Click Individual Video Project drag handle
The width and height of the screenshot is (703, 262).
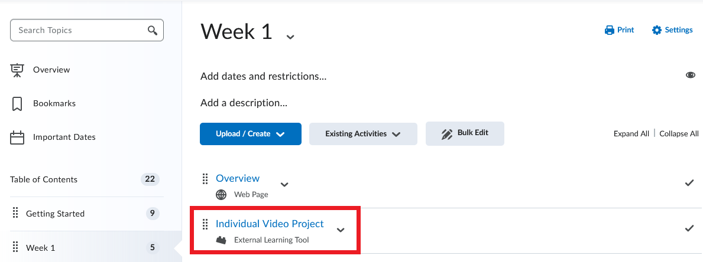point(205,224)
